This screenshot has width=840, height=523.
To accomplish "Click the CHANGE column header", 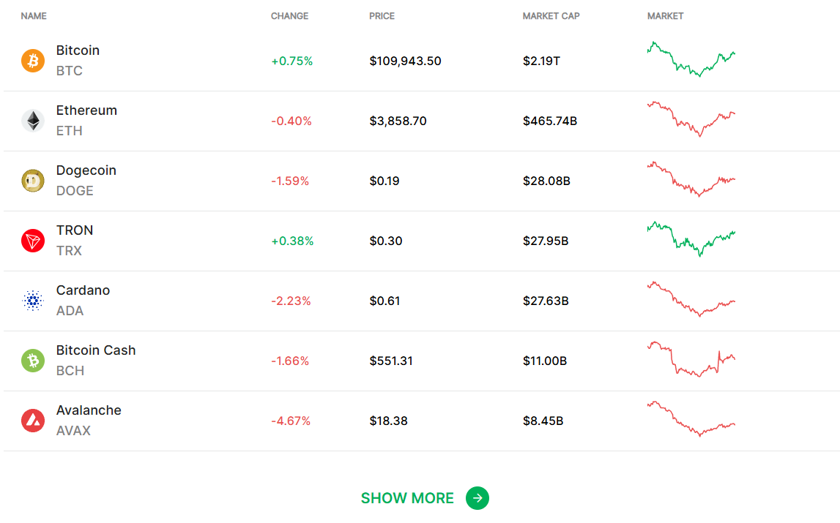I will tap(289, 16).
